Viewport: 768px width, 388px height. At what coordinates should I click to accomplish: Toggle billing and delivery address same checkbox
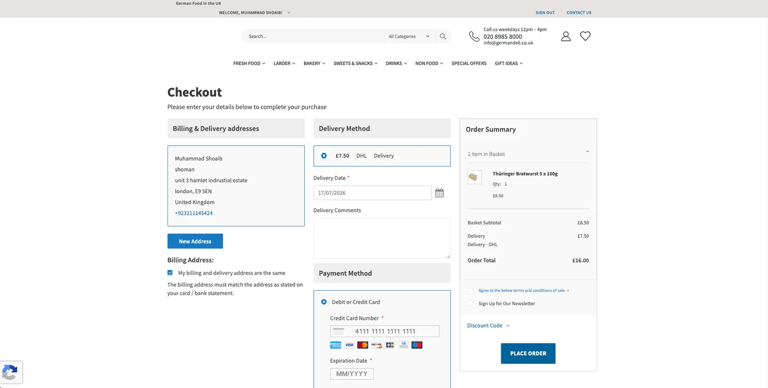click(x=170, y=272)
